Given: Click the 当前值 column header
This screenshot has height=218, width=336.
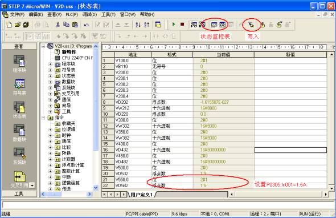Looking at the screenshot, I should pos(223,55).
